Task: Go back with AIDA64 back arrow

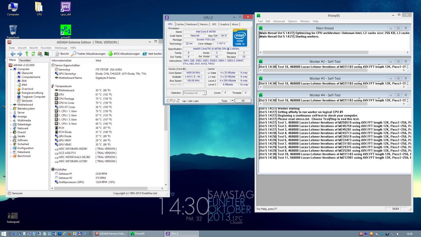Action: 13,54
